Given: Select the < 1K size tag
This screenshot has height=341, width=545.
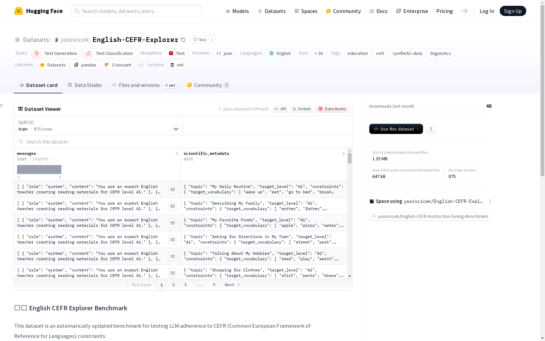Looking at the screenshot, I should (319, 53).
